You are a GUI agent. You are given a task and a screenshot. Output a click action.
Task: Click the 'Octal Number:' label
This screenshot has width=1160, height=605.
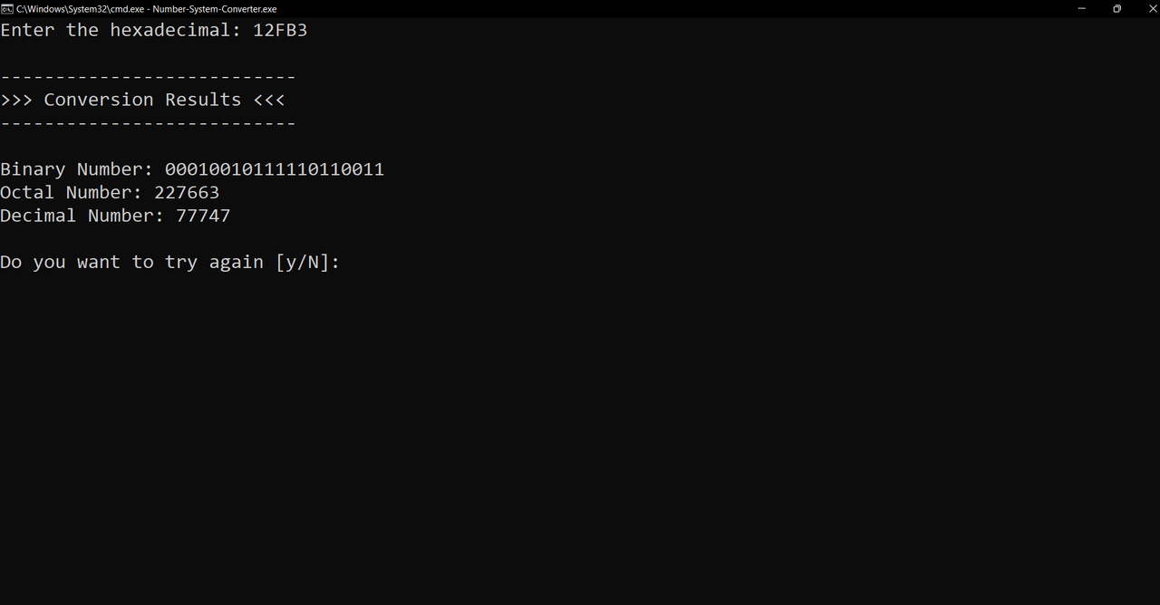72,192
